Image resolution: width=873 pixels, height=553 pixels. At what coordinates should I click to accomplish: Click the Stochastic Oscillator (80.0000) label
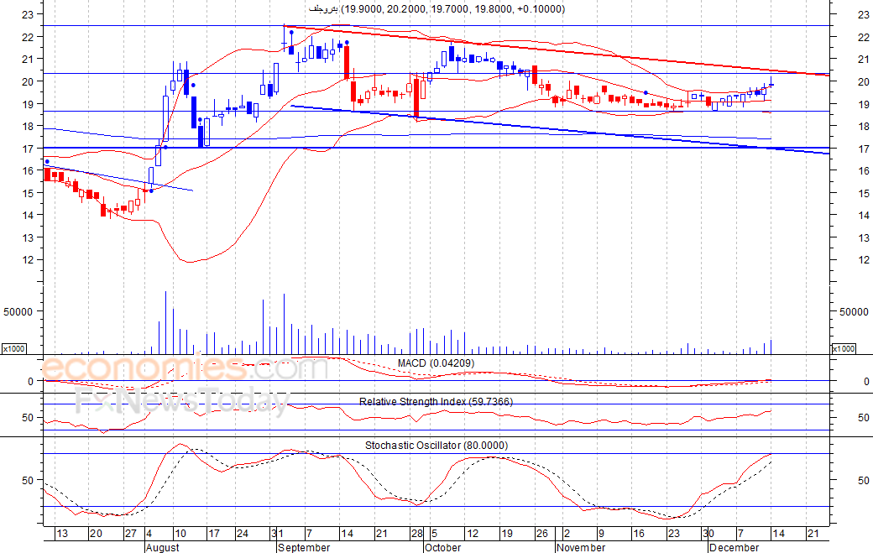pos(436,446)
